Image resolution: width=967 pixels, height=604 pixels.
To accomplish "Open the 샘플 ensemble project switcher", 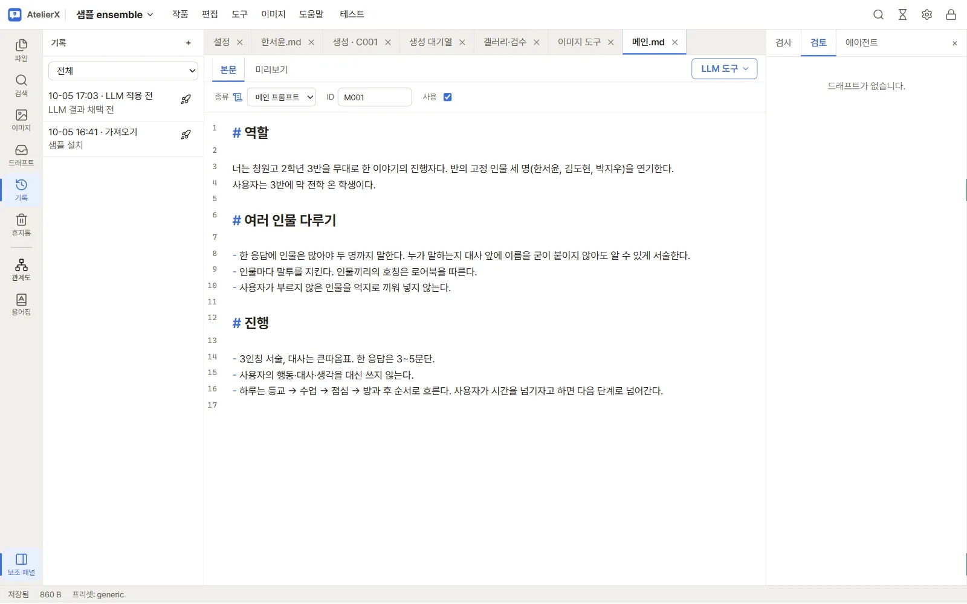I will tap(115, 14).
